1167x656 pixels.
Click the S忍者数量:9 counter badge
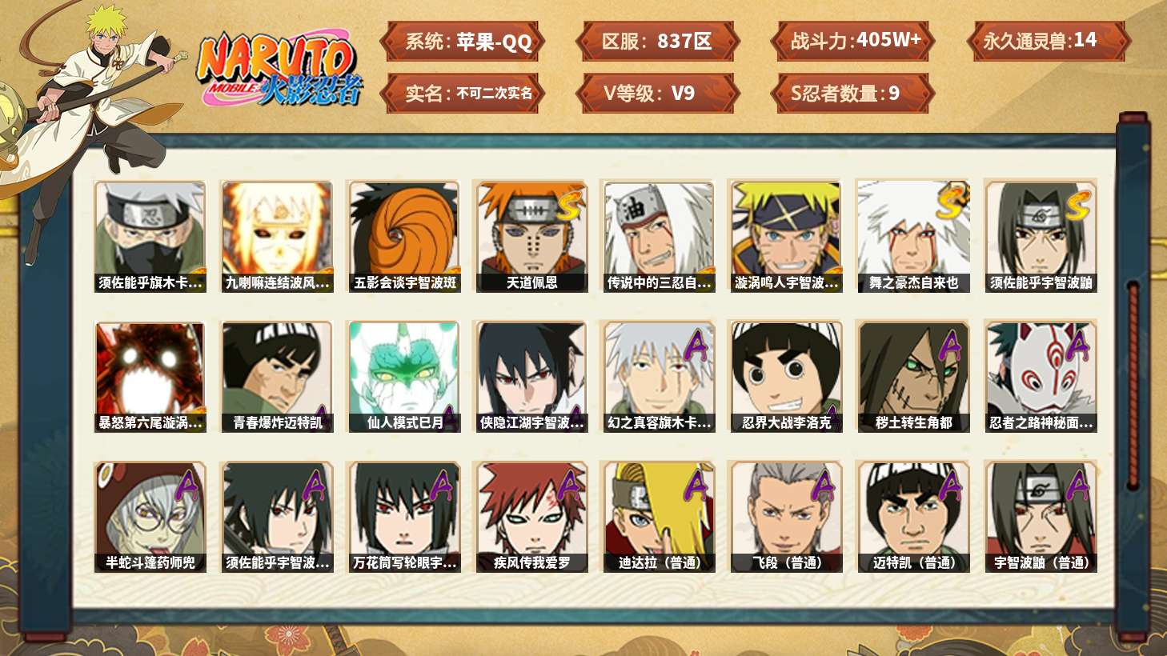point(852,93)
